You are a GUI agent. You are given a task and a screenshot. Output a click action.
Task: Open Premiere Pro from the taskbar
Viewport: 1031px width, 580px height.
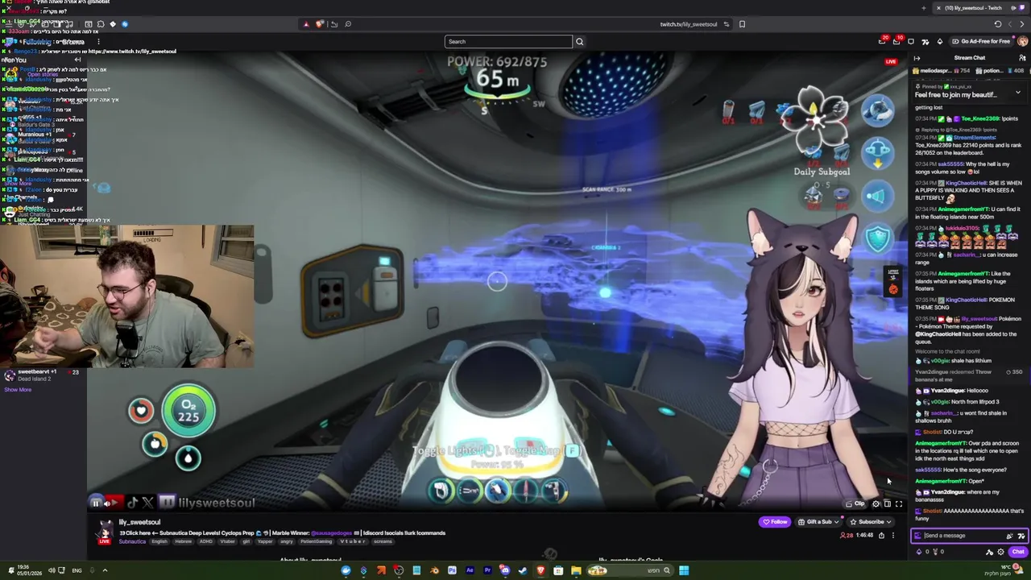tap(487, 571)
